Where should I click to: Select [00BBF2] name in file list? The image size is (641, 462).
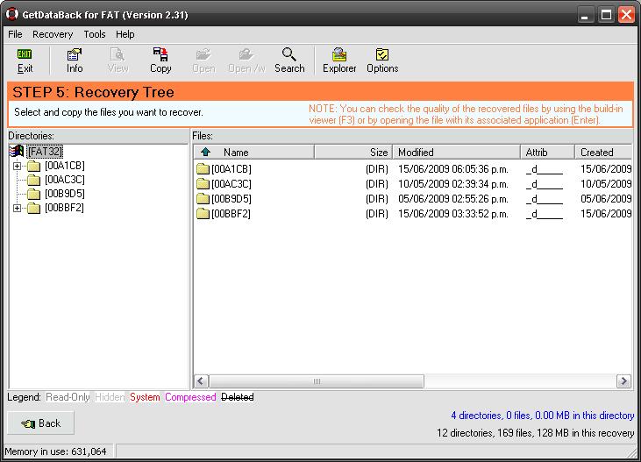[231, 214]
